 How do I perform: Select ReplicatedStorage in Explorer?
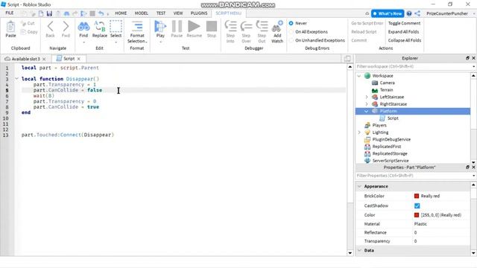[390, 153]
